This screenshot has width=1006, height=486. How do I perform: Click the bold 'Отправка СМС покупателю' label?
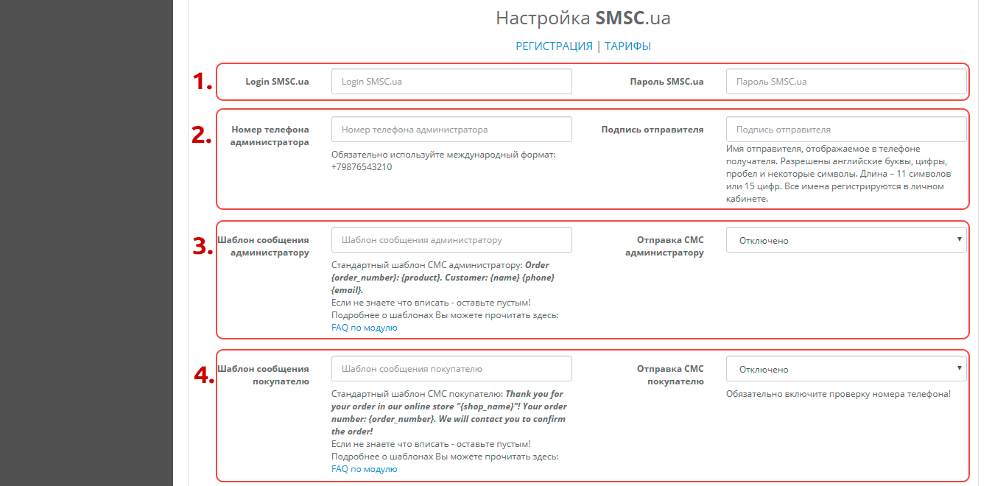pyautogui.click(x=670, y=375)
